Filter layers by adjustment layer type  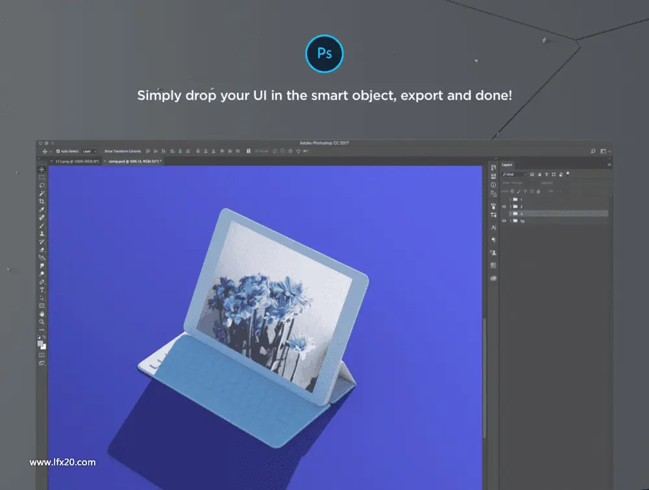pos(539,174)
